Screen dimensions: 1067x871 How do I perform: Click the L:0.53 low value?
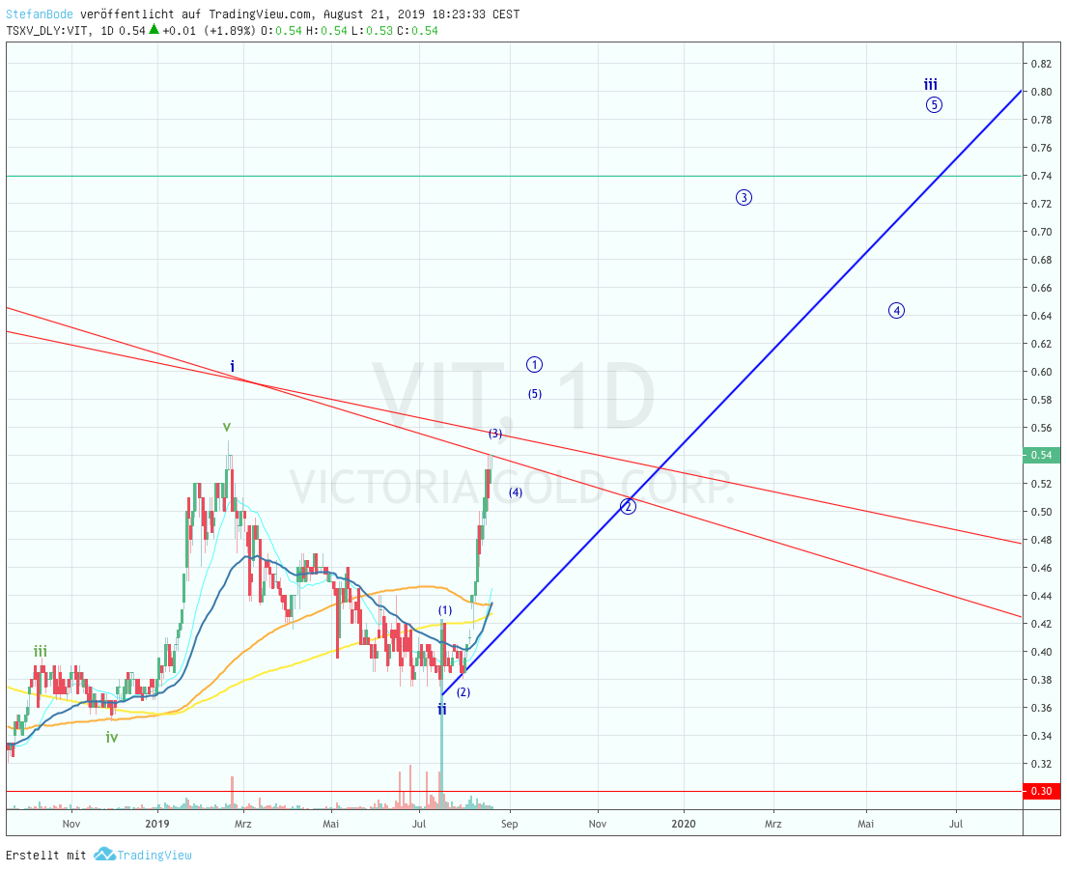tap(372, 31)
